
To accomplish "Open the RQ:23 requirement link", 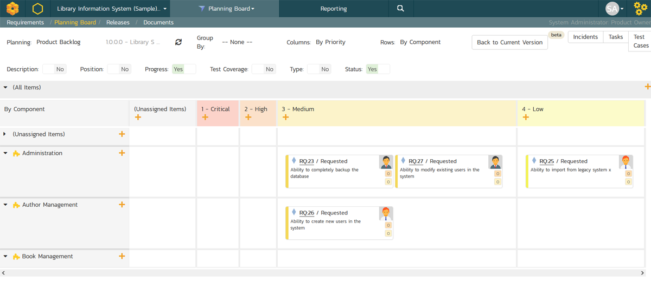I will click(307, 161).
